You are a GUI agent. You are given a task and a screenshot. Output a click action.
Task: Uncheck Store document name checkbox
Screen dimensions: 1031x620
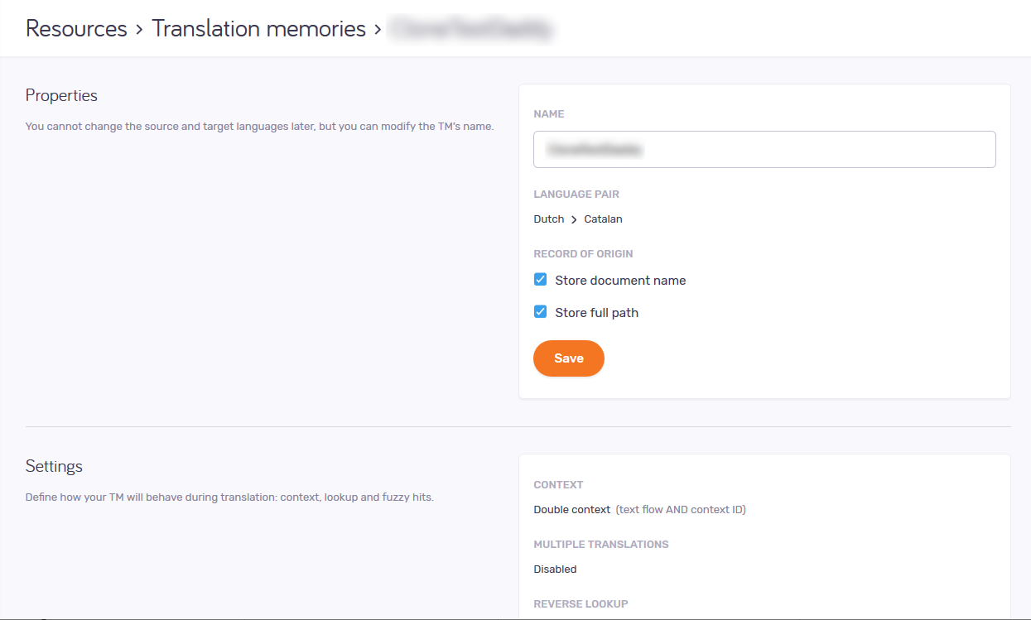(540, 280)
